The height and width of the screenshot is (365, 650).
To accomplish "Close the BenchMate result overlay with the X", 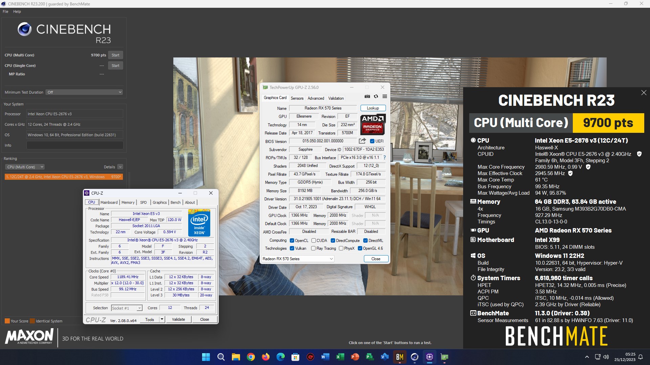I will pyautogui.click(x=644, y=93).
